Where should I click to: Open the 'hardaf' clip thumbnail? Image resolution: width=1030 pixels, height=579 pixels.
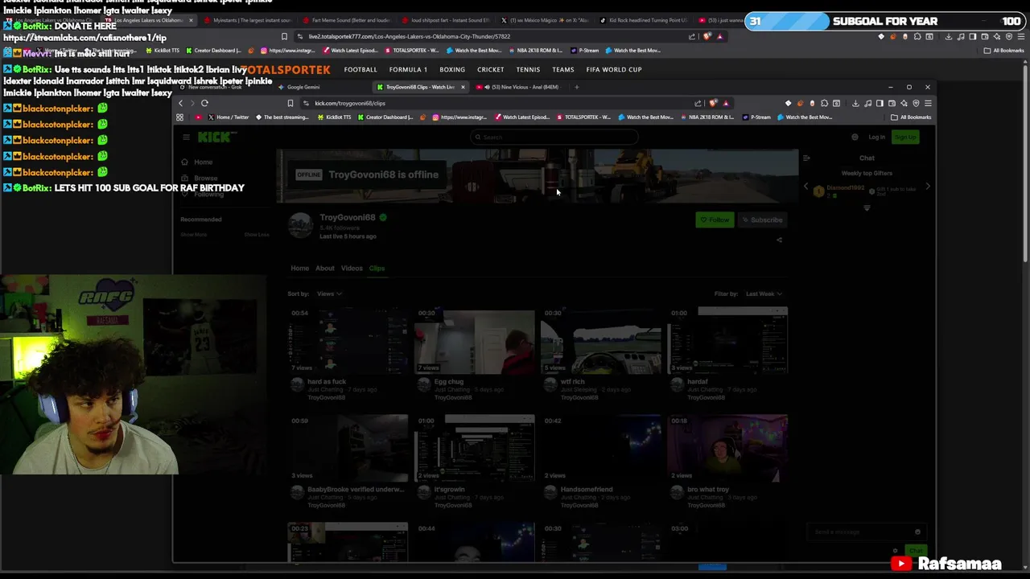click(x=727, y=340)
